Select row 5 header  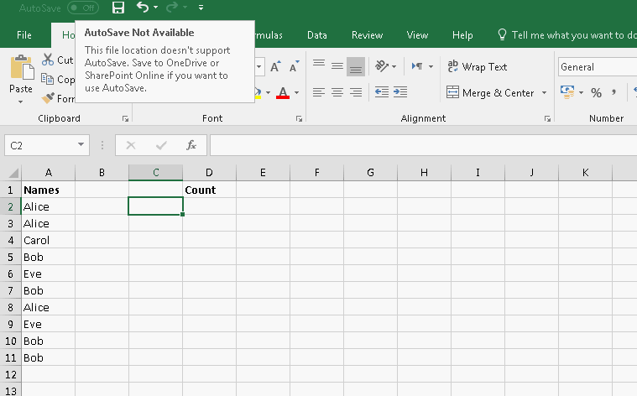(11, 257)
